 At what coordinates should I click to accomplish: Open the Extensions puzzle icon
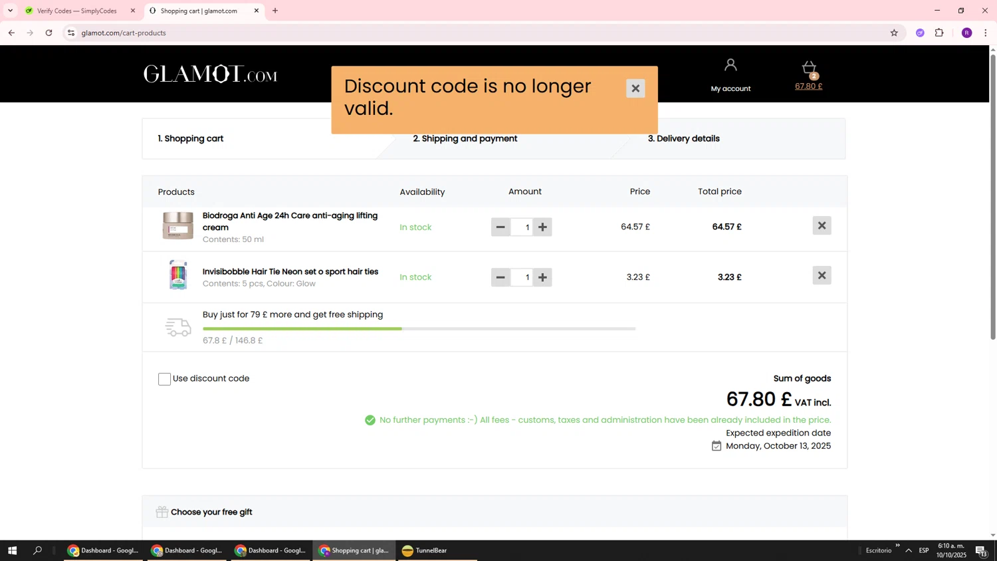[939, 33]
